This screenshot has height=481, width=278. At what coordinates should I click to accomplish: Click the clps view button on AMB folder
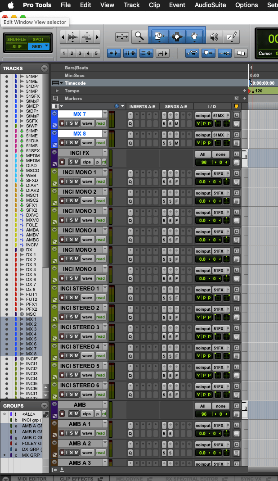coord(87,414)
